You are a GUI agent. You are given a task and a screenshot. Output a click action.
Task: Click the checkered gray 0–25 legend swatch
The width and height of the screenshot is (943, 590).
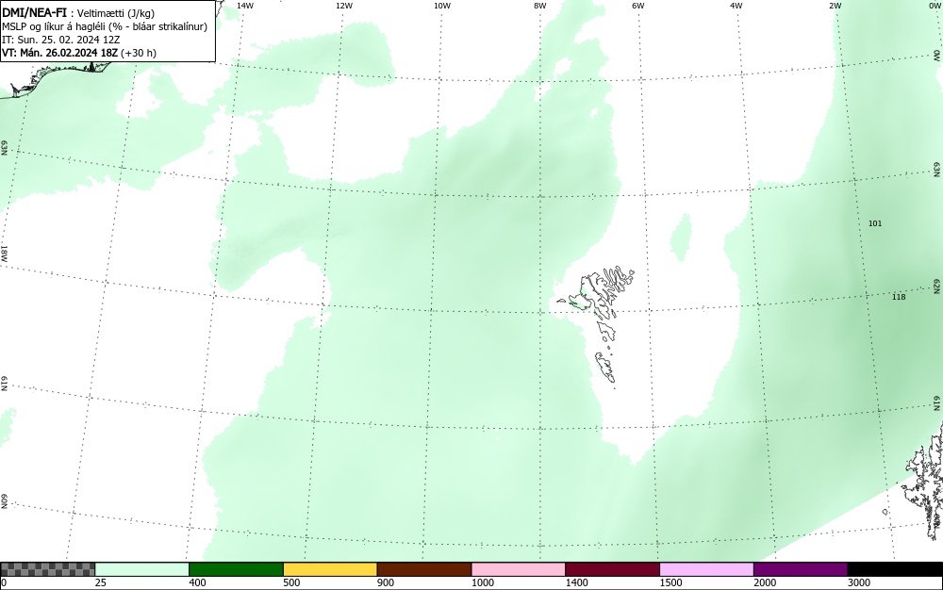(47, 569)
